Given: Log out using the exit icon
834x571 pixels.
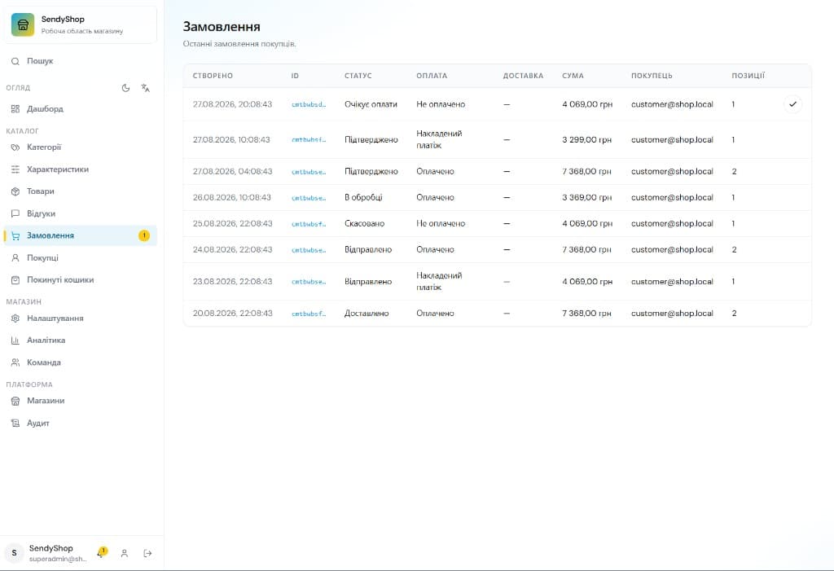Looking at the screenshot, I should [148, 553].
